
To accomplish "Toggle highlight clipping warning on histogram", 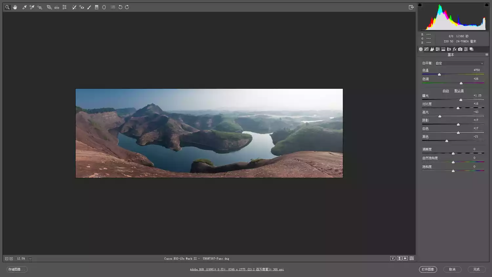I will tap(487, 5).
